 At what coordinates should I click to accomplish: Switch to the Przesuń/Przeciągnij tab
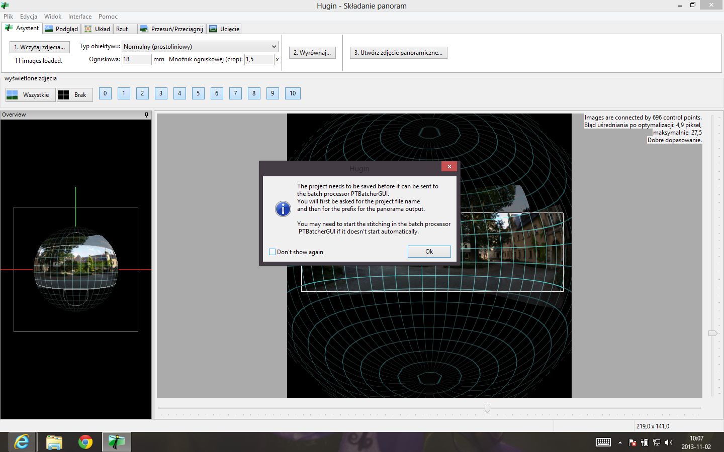click(171, 29)
